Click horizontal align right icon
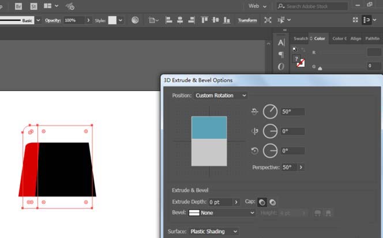This screenshot has width=383, height=238. click(x=191, y=20)
